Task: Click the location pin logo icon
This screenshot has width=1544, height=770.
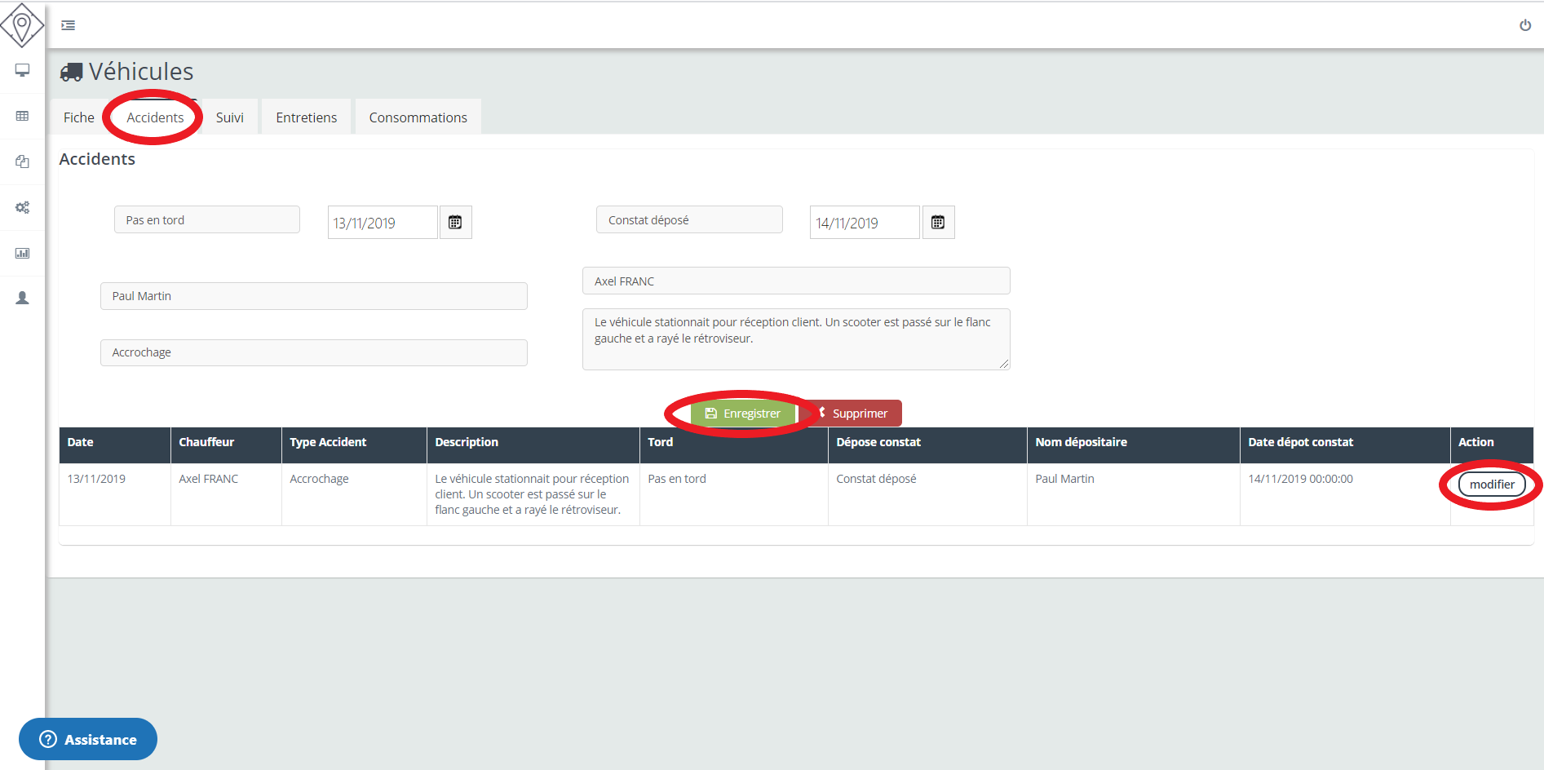Action: (x=22, y=25)
